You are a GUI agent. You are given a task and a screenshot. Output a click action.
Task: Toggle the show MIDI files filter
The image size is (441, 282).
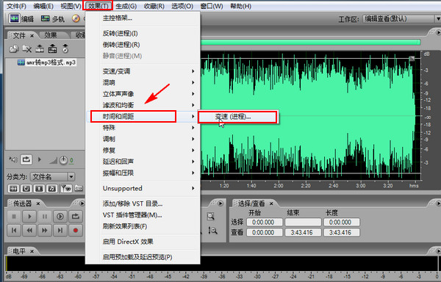tap(52, 189)
